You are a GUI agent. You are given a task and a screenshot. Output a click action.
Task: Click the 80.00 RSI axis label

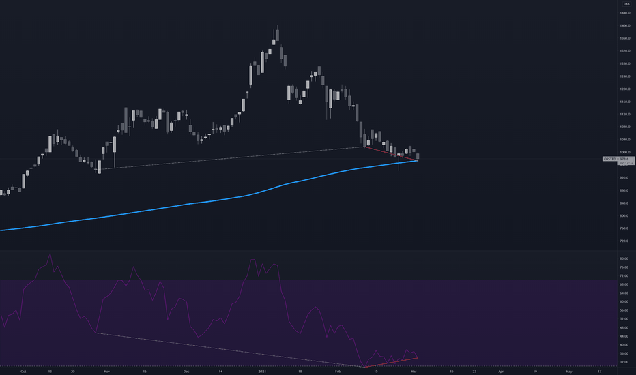pyautogui.click(x=624, y=258)
